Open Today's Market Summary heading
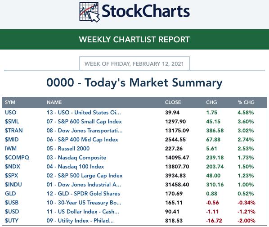 [x=134, y=83]
